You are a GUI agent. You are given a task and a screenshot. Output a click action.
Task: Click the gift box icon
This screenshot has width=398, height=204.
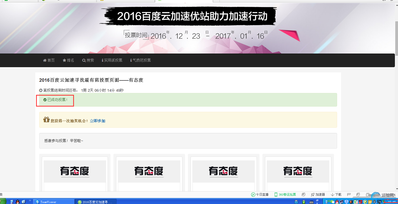click(x=47, y=120)
